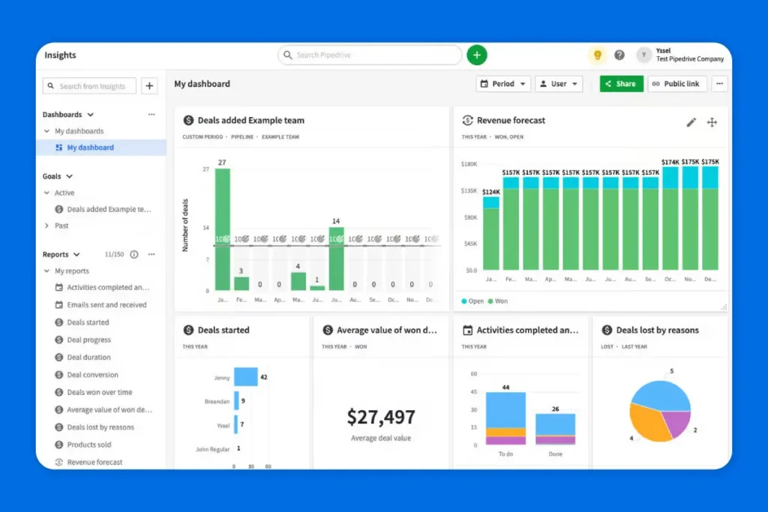Image resolution: width=768 pixels, height=512 pixels.
Task: Open the Deals added Example team goal
Action: tap(103, 209)
